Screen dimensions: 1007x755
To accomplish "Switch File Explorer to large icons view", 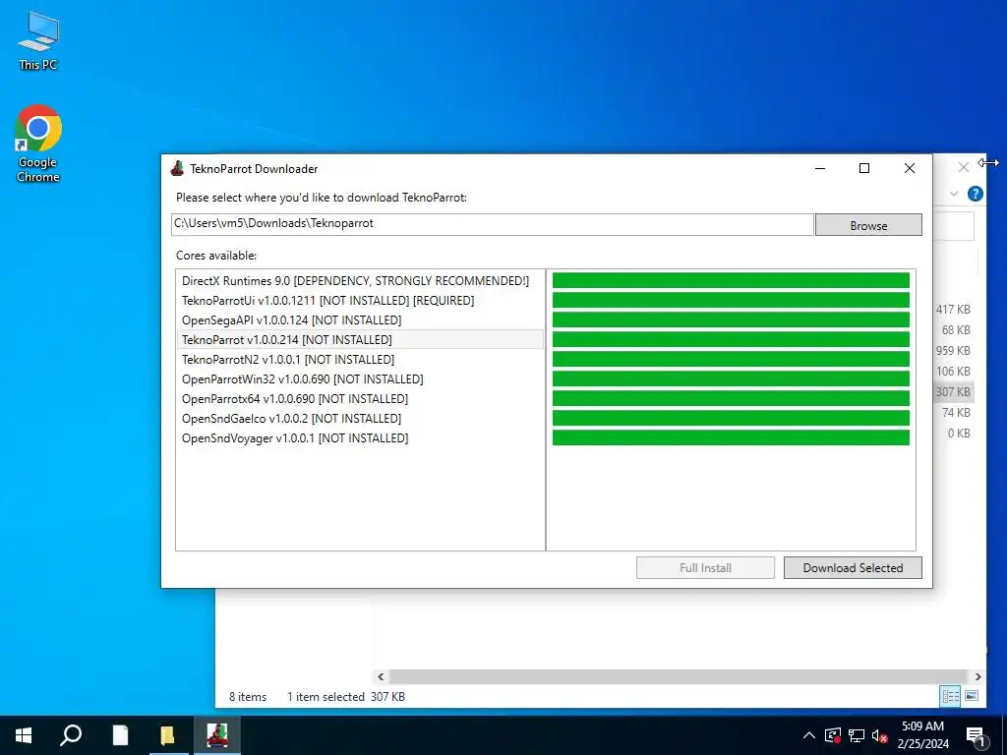I will pyautogui.click(x=972, y=696).
